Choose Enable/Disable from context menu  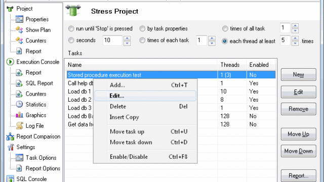tap(145, 157)
